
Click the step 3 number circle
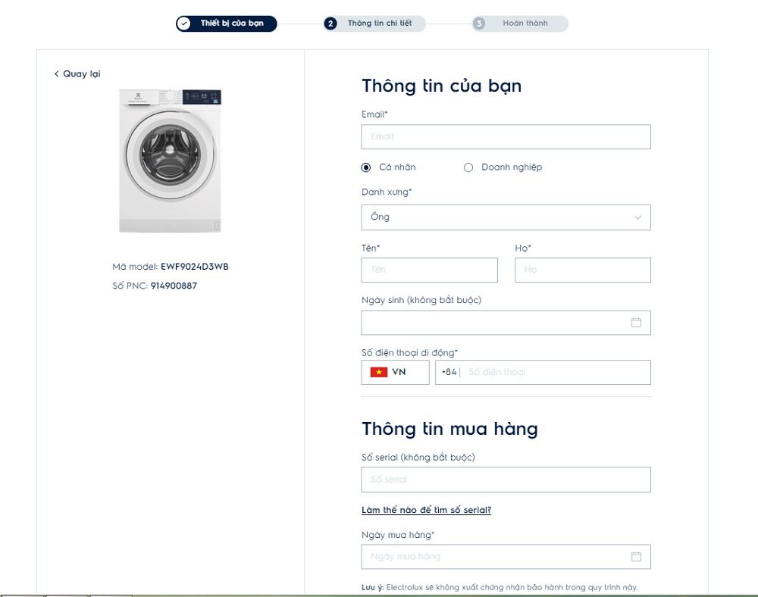(479, 23)
